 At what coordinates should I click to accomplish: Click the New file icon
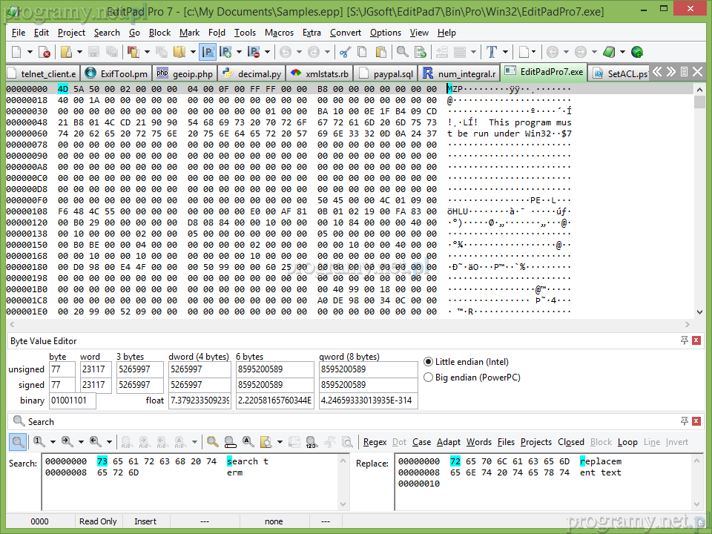pos(17,52)
